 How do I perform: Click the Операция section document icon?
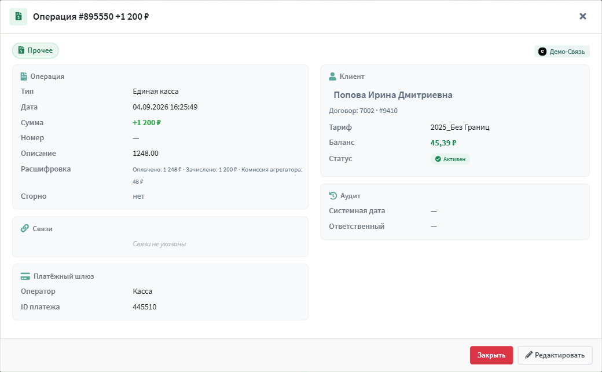[x=24, y=76]
